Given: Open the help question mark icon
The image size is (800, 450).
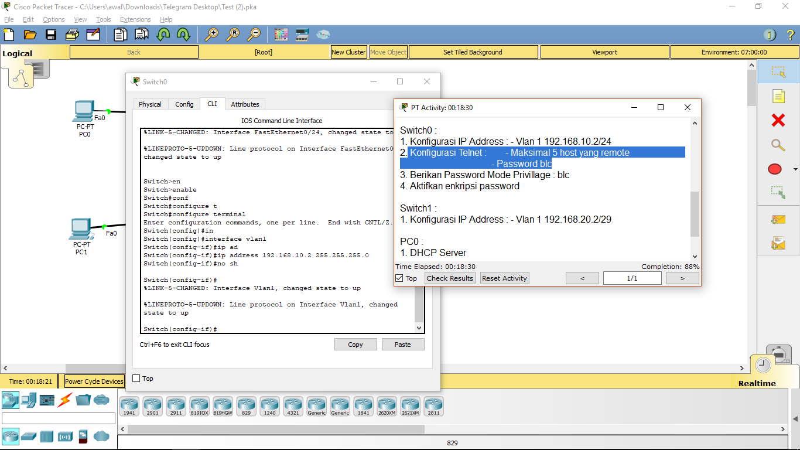Looking at the screenshot, I should click(791, 35).
